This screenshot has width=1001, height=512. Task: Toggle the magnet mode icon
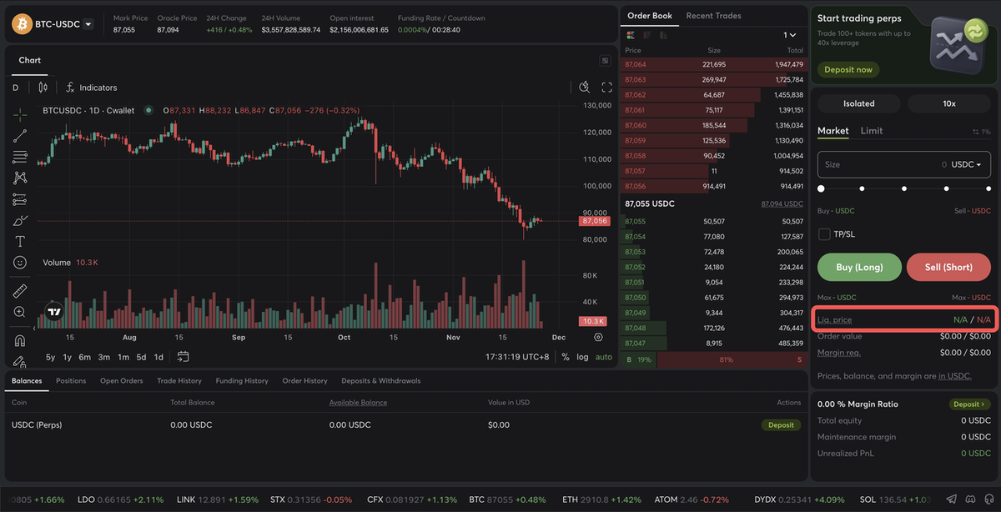coord(20,340)
